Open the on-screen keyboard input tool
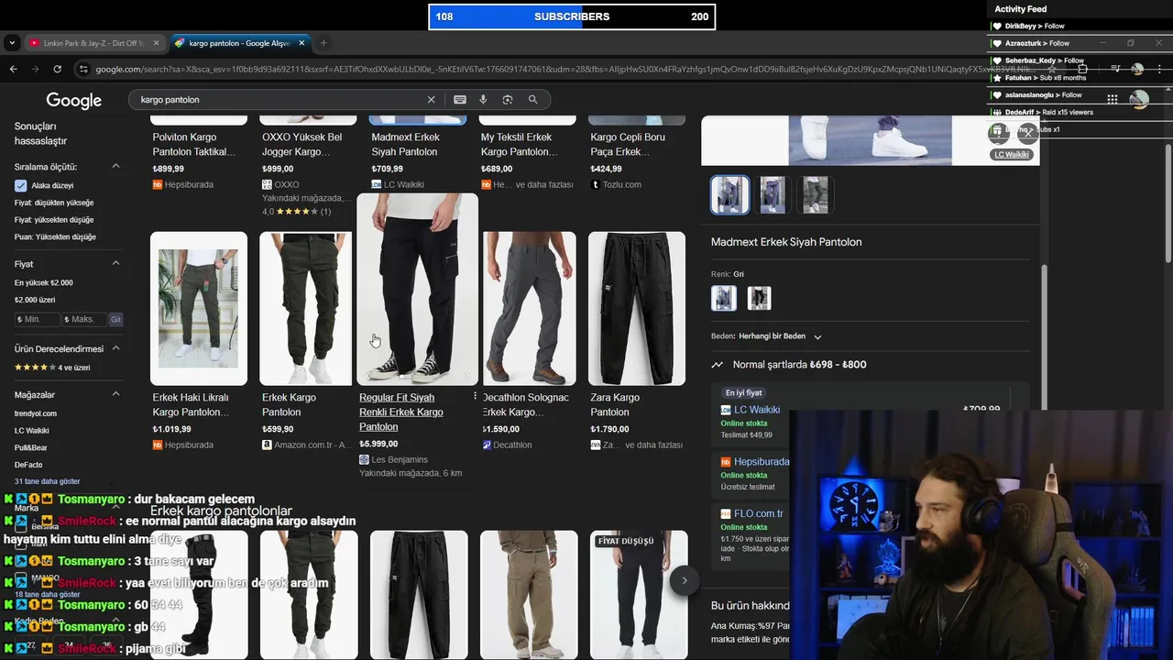The width and height of the screenshot is (1173, 660). [x=460, y=100]
